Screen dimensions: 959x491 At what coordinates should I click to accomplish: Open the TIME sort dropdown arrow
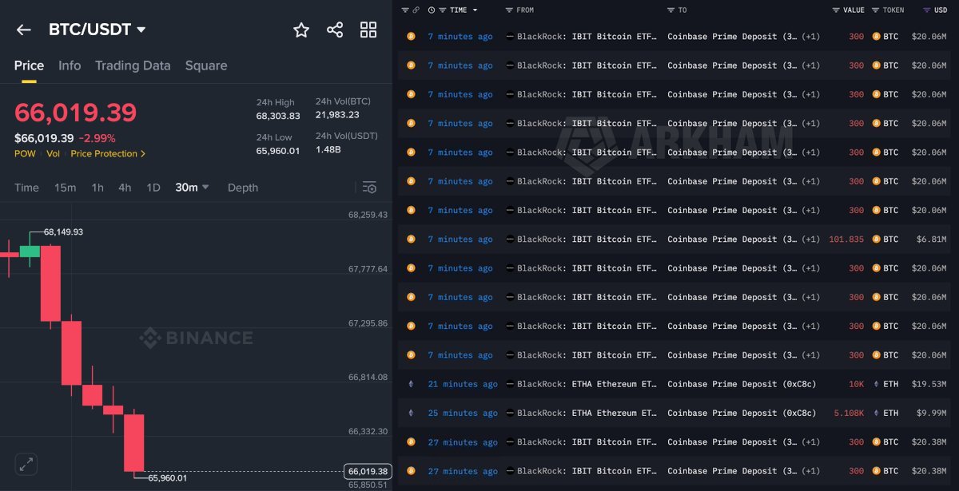(x=475, y=10)
